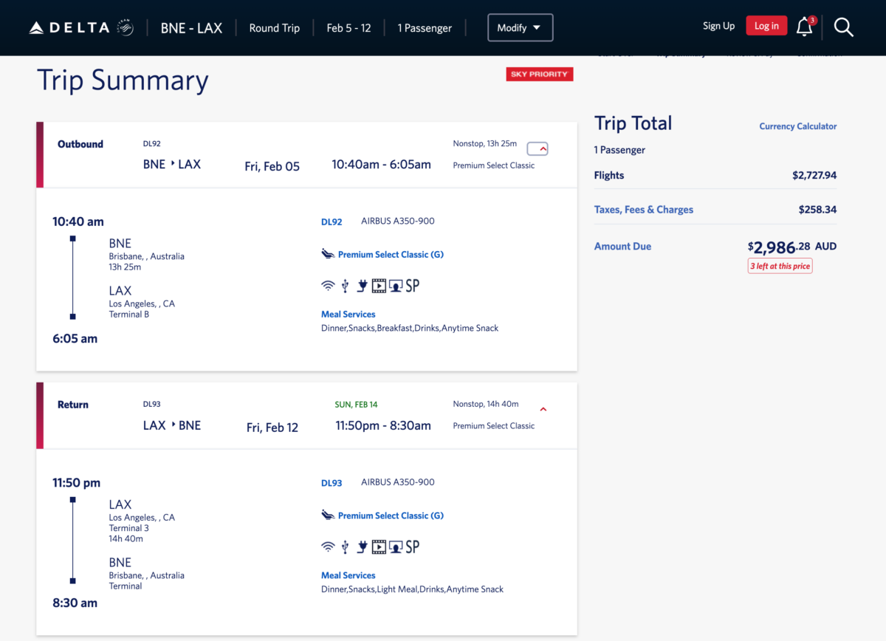This screenshot has width=886, height=641.
Task: Click the power outlet icon on return flight
Action: (362, 547)
